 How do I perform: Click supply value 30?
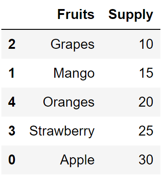[146, 160]
